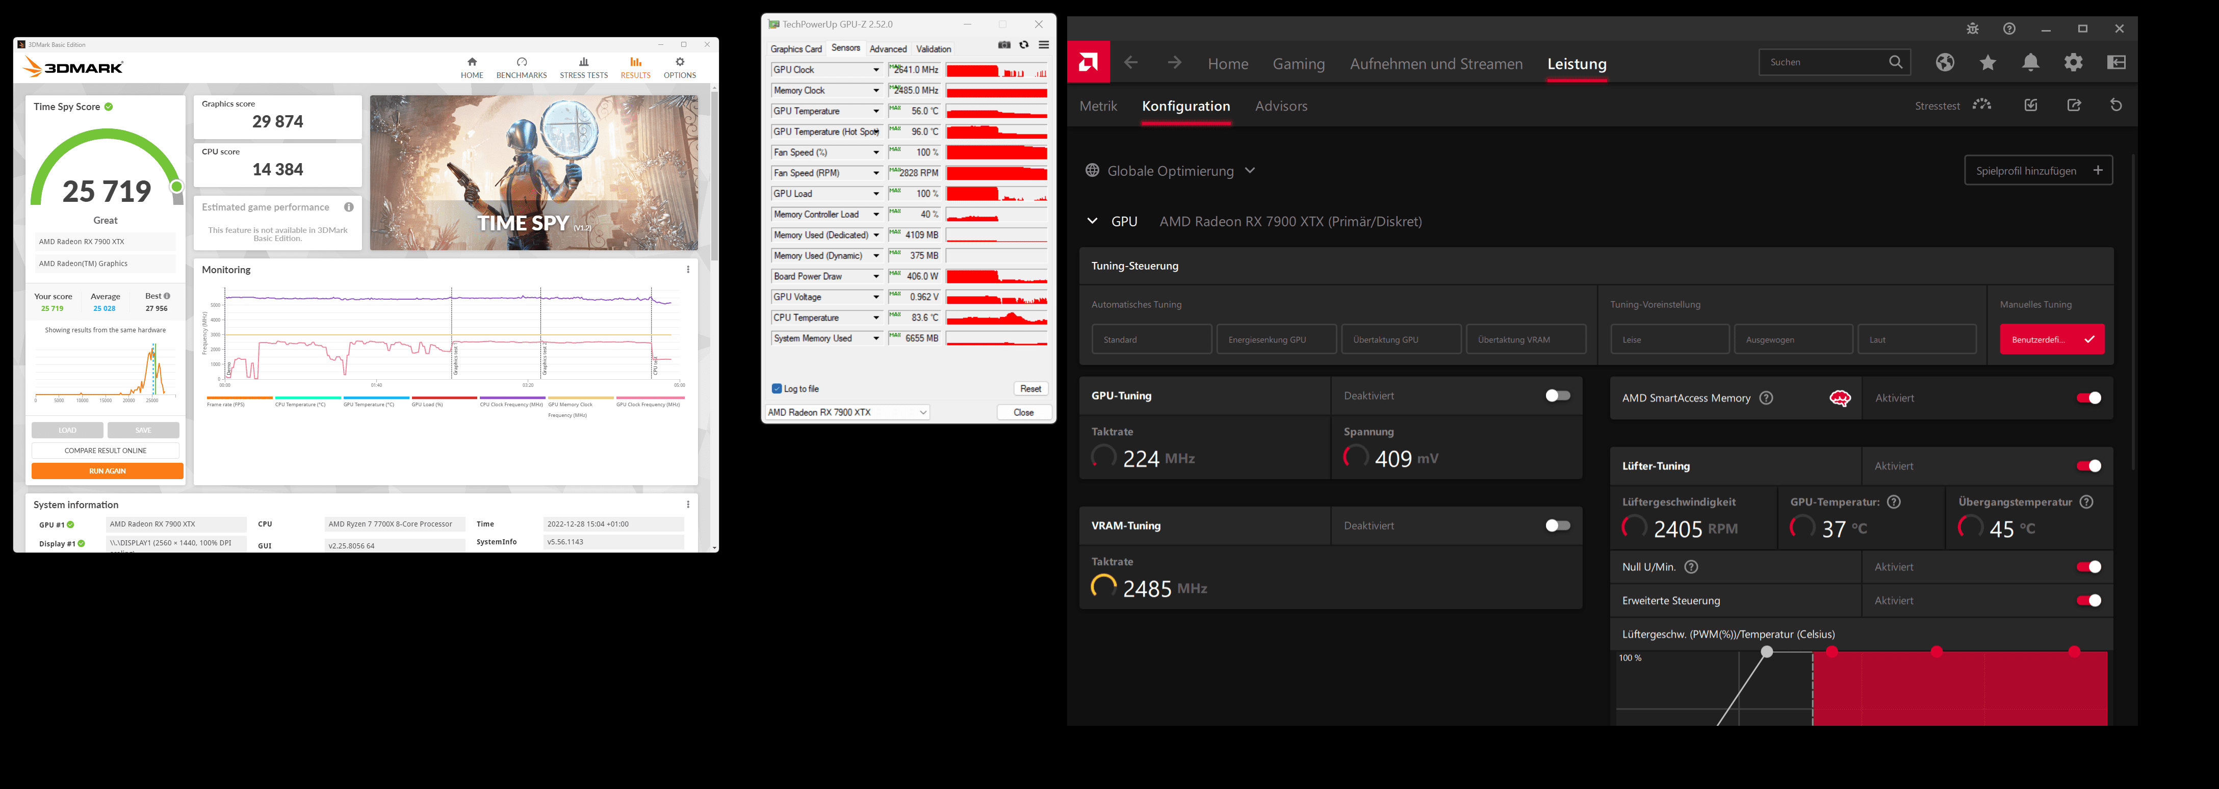Image resolution: width=2219 pixels, height=789 pixels.
Task: Open Übergangstemperatur info icon
Action: click(x=2086, y=502)
